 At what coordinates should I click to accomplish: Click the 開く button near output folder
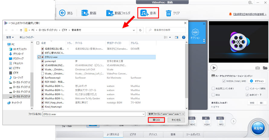point(262,103)
